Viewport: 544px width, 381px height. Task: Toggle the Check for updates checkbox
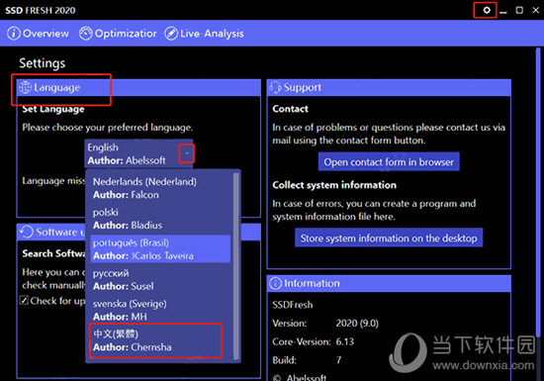click(24, 300)
